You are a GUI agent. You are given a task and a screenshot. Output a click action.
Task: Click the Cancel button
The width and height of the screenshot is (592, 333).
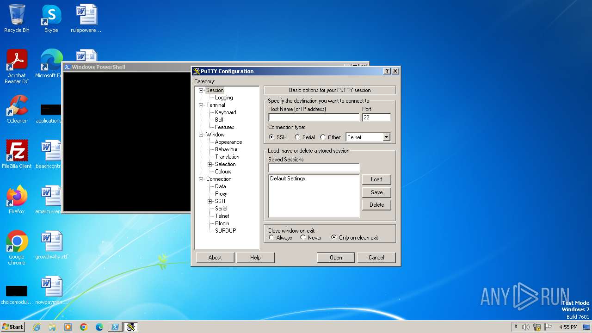(376, 258)
